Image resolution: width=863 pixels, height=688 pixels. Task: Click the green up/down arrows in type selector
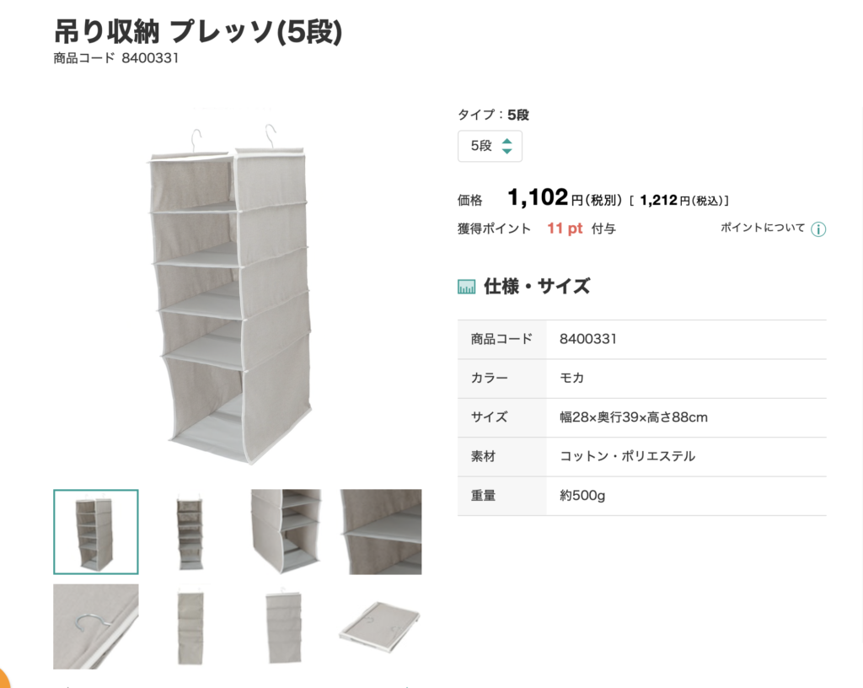507,146
